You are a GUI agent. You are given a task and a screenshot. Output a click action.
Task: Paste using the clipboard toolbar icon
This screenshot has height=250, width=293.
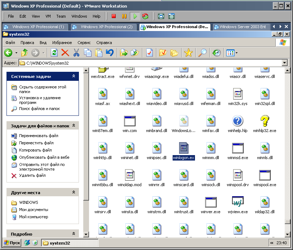(x=98, y=53)
